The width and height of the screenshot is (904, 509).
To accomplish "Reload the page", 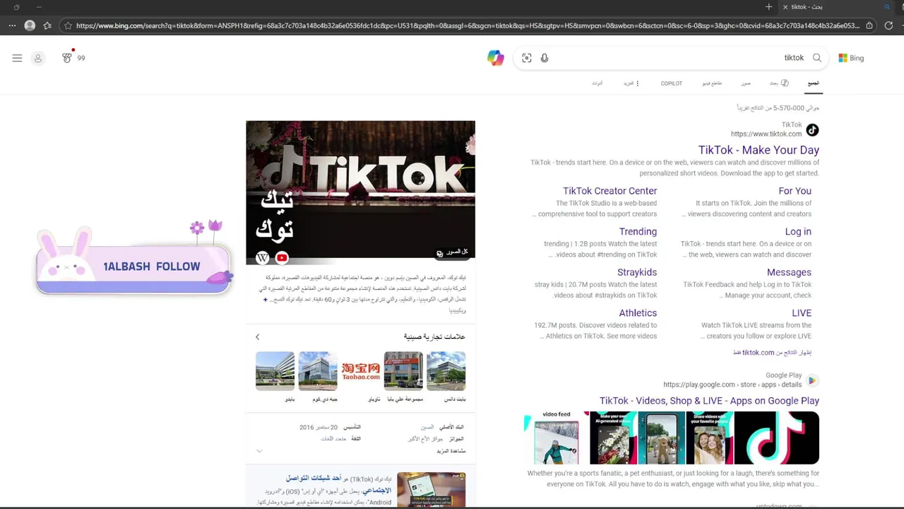I will (888, 25).
